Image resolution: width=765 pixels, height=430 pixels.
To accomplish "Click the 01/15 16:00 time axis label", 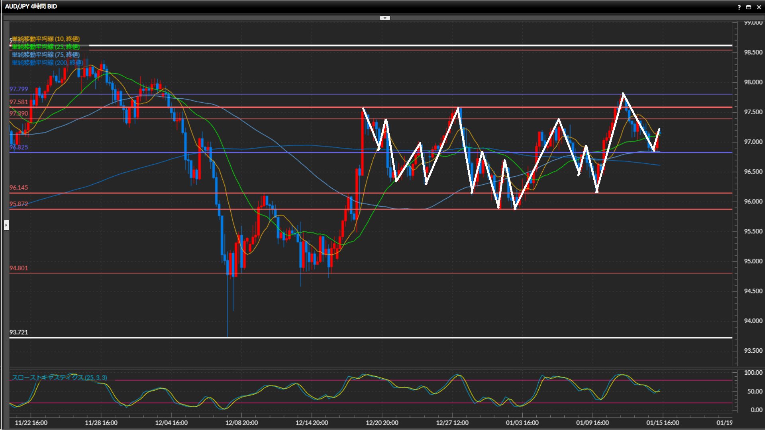I will coord(663,423).
